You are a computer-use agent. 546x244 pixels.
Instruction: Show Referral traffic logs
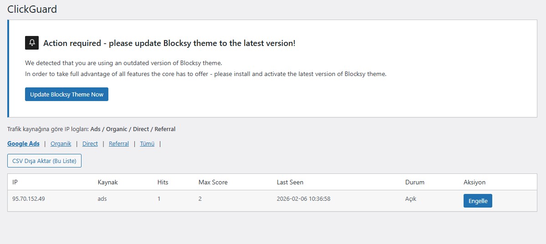[x=119, y=143]
